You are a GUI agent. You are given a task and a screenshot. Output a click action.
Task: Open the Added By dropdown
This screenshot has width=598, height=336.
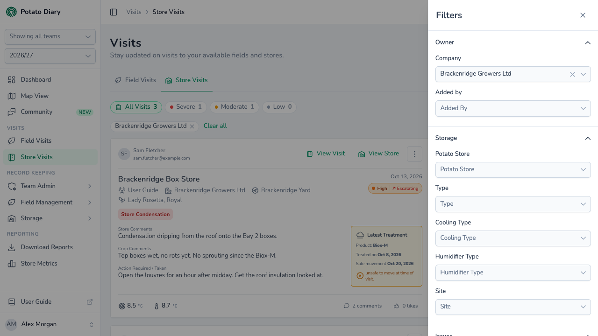[x=513, y=108]
